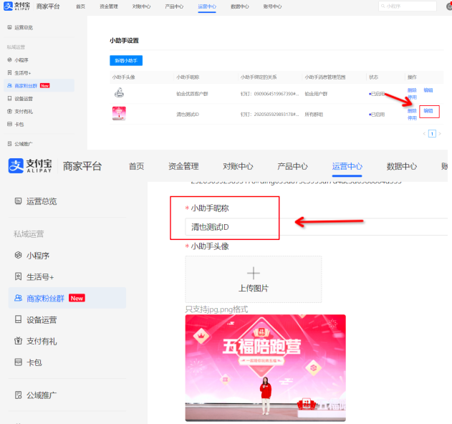Image resolution: width=452 pixels, height=424 pixels.
Task: Click the 设备运营 icon in the enlarged lower sidebar
Action: point(19,319)
